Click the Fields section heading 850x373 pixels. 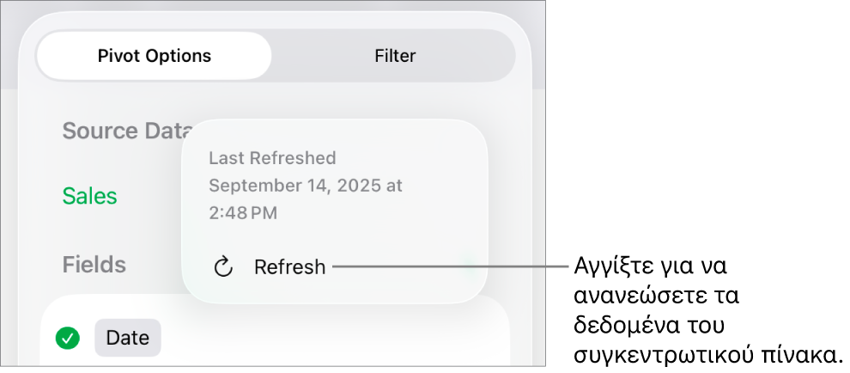coord(94,265)
